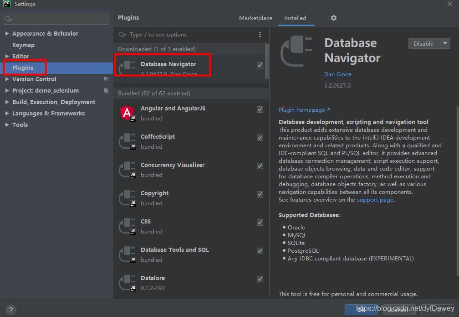Select the "Database Navigator" name in the list
Viewport: 459px width, 317px height.
(168, 64)
